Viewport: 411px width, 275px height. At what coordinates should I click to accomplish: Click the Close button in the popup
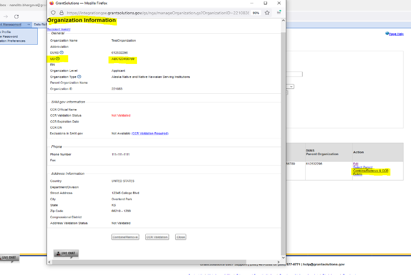tap(180, 237)
